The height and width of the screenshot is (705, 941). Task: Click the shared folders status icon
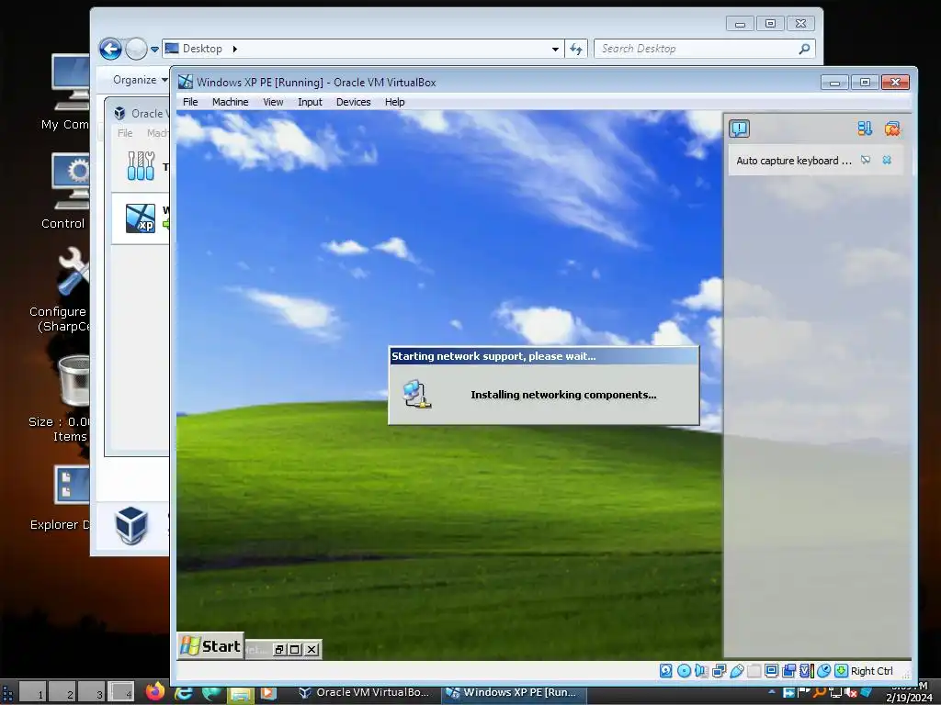pyautogui.click(x=754, y=671)
